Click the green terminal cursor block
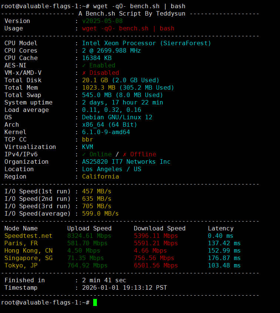Screen dimensions: 280x313 pos(95,303)
